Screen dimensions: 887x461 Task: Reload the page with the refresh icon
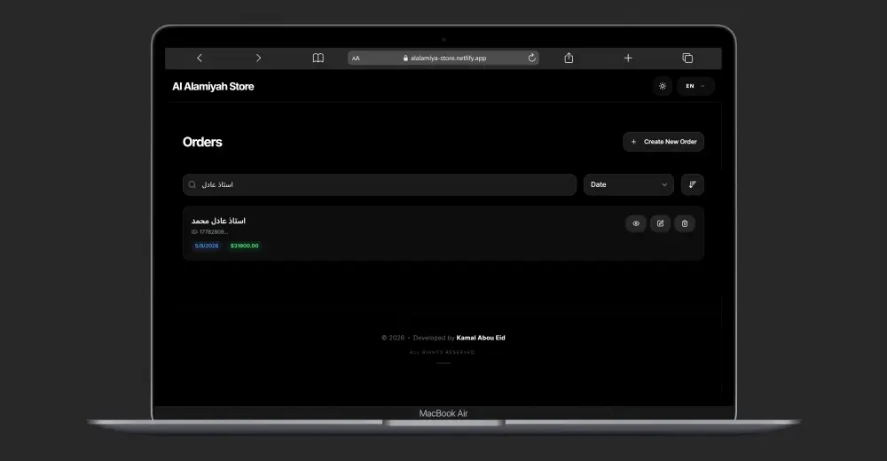tap(531, 58)
